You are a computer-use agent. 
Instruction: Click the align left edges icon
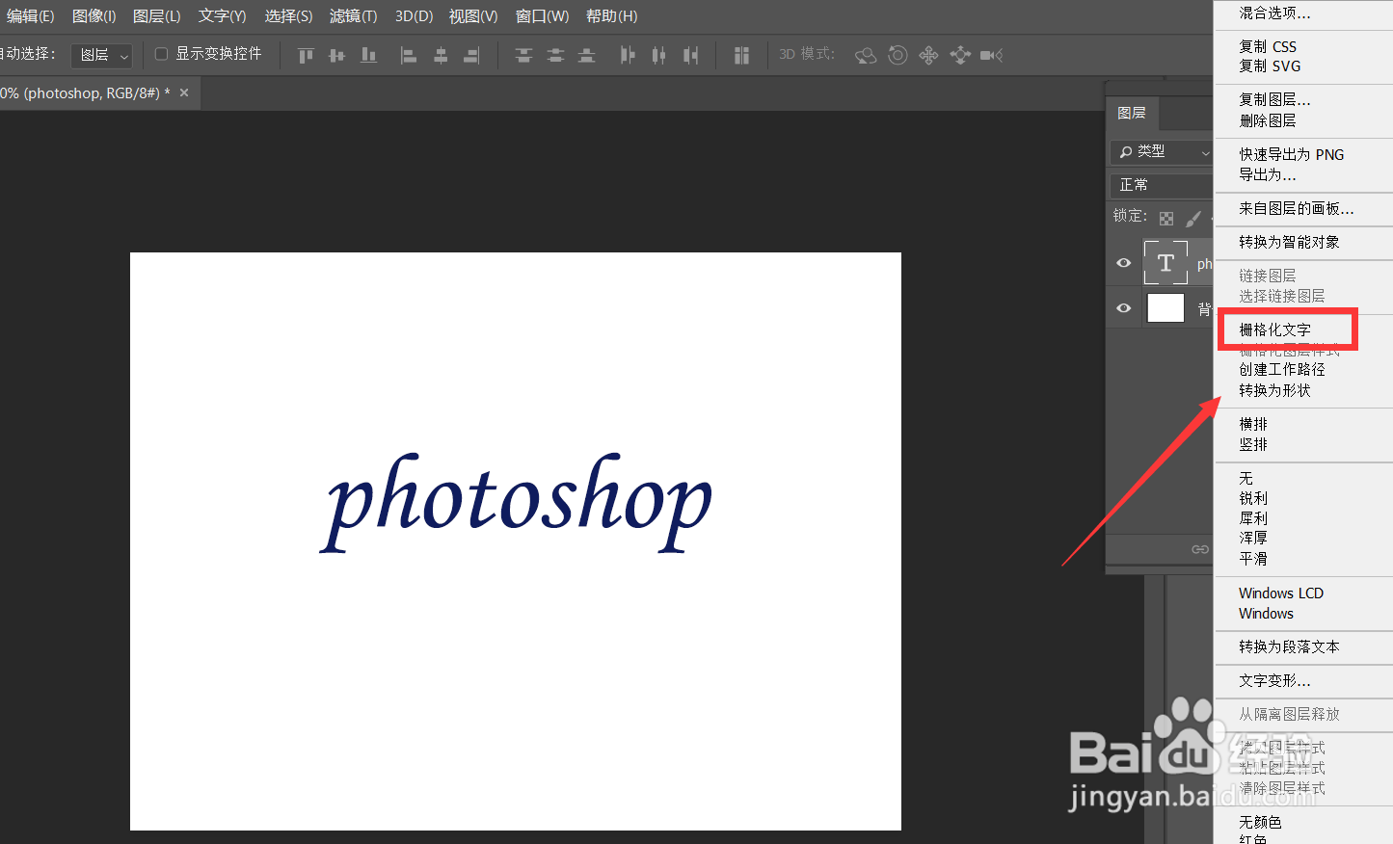[x=409, y=56]
